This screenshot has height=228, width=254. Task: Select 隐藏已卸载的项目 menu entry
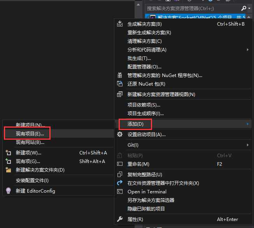(x=183, y=209)
